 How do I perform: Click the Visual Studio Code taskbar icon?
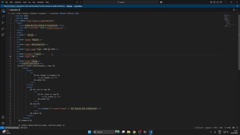point(151,132)
